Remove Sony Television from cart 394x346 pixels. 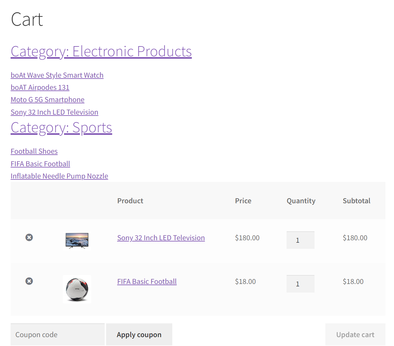tap(29, 237)
